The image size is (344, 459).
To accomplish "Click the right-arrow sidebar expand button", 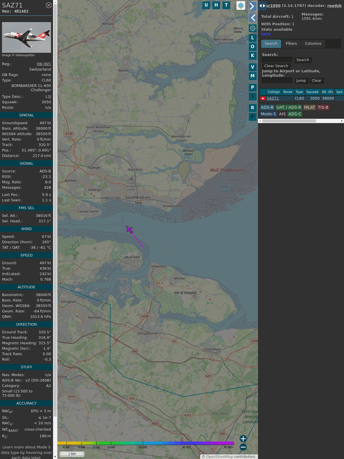I will 252,6.
